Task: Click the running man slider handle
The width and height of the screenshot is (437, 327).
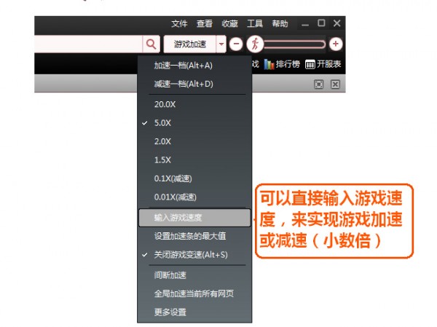Action: [x=254, y=44]
